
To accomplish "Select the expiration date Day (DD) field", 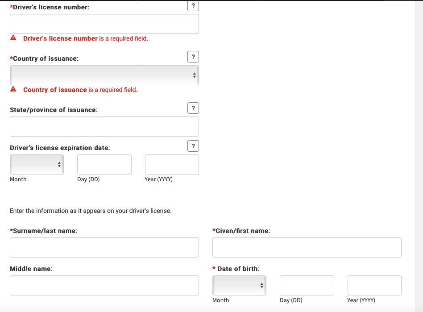I will pyautogui.click(x=104, y=165).
